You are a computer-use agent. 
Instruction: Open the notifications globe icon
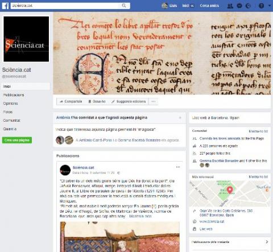point(248,6)
